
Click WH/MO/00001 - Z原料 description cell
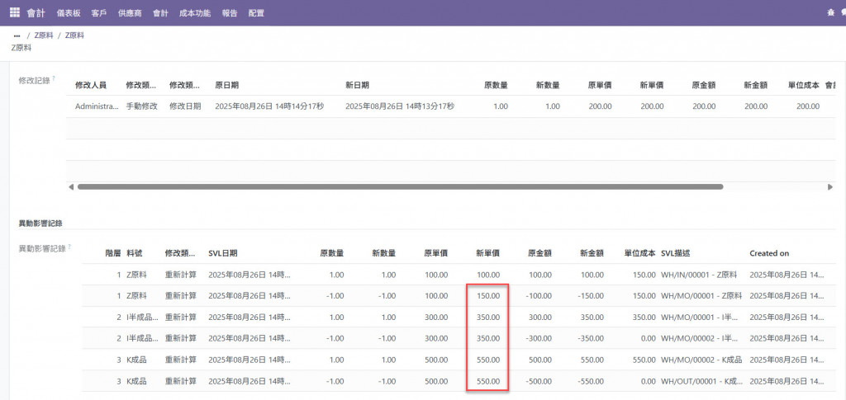click(x=701, y=296)
